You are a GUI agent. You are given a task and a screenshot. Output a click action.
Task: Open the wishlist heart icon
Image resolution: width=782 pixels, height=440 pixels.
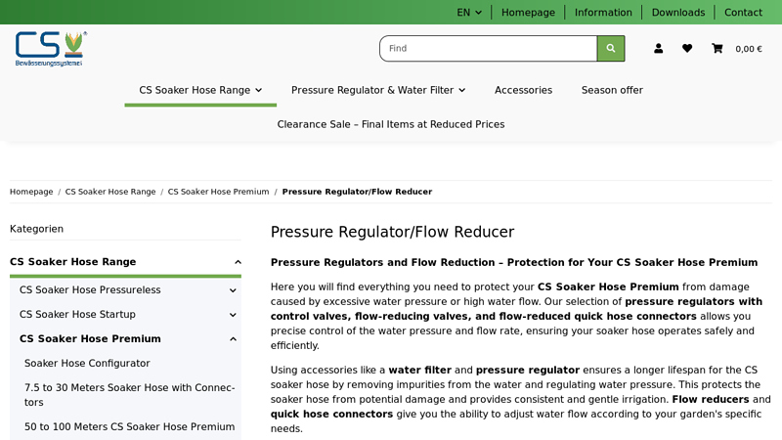[687, 48]
